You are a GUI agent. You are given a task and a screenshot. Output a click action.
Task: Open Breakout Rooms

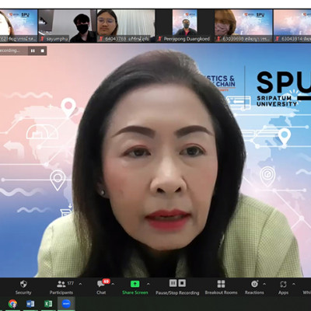pos(221,288)
